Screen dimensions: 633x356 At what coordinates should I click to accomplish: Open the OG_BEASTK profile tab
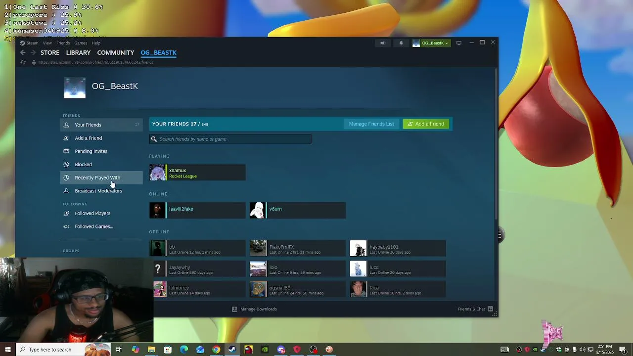158,52
